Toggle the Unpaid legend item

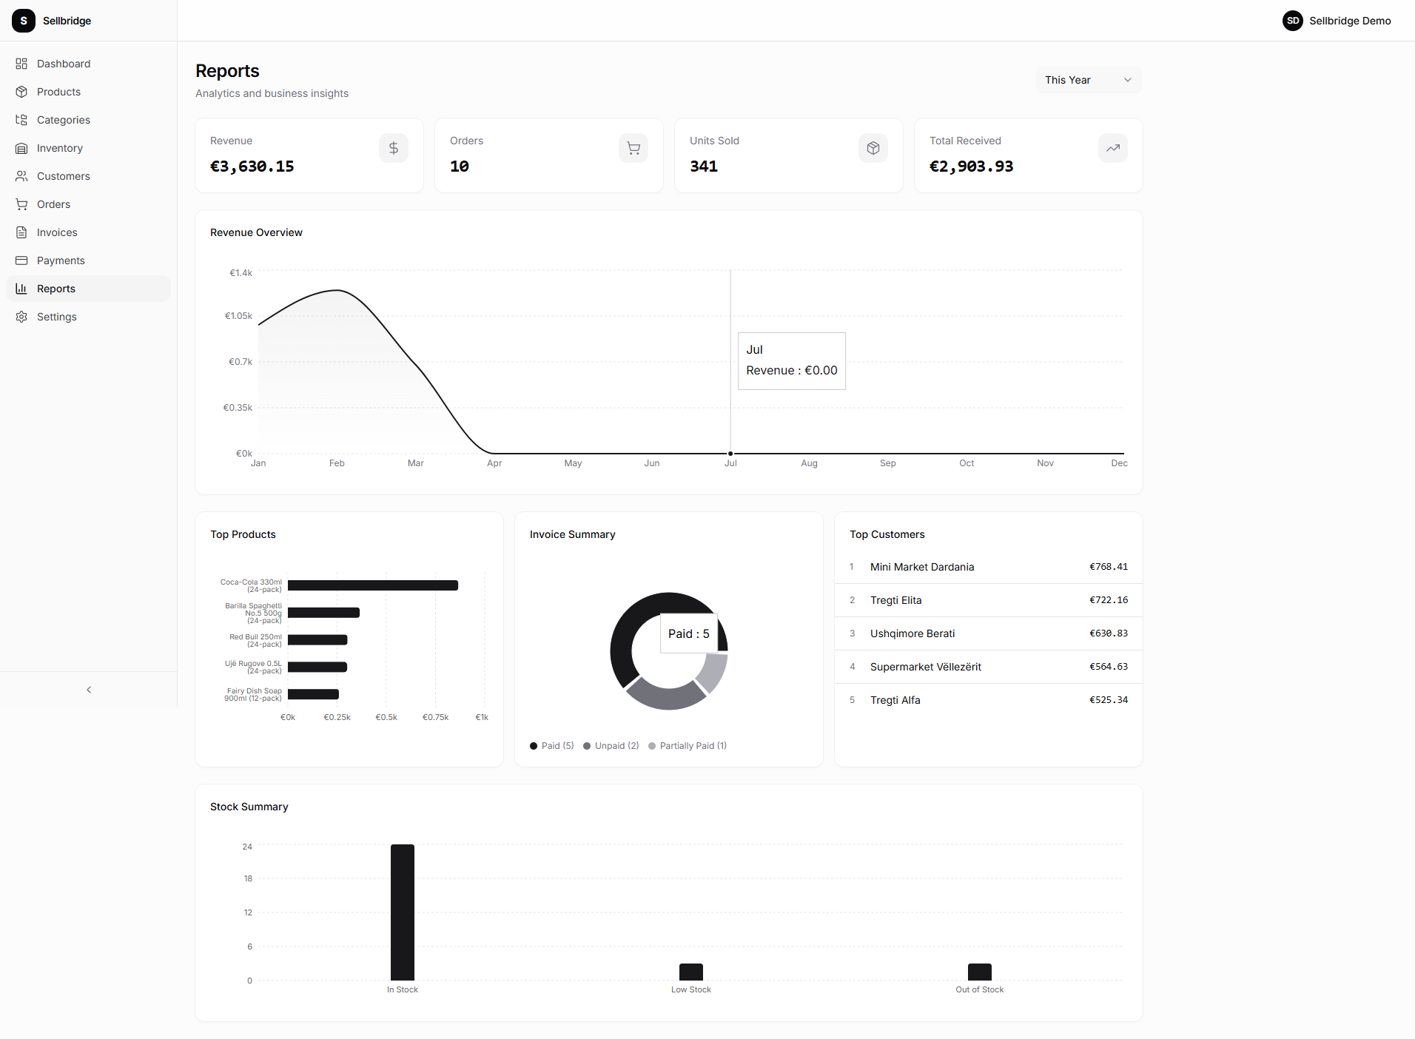point(611,745)
